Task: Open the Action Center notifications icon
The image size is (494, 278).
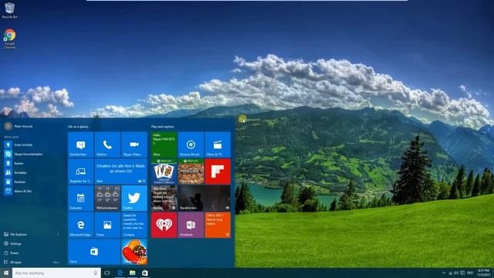Action: (462, 273)
